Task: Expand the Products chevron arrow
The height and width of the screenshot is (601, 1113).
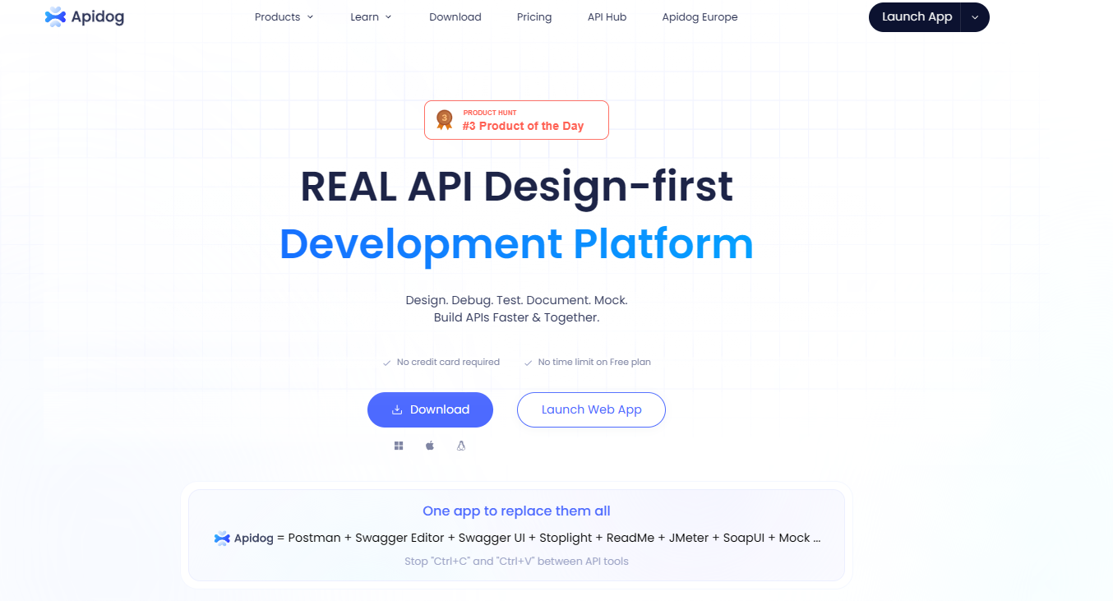Action: click(310, 17)
